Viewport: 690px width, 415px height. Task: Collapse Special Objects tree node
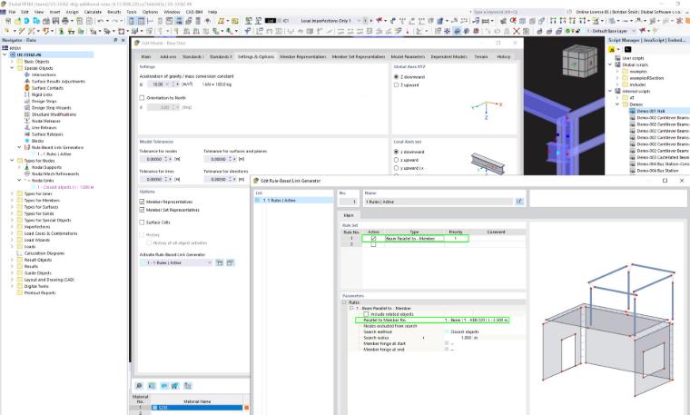pyautogui.click(x=13, y=68)
